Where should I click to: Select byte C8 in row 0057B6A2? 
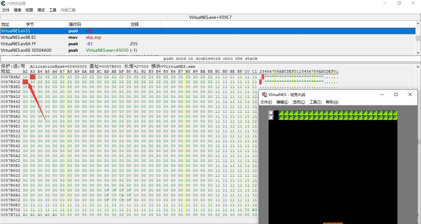pos(114,195)
